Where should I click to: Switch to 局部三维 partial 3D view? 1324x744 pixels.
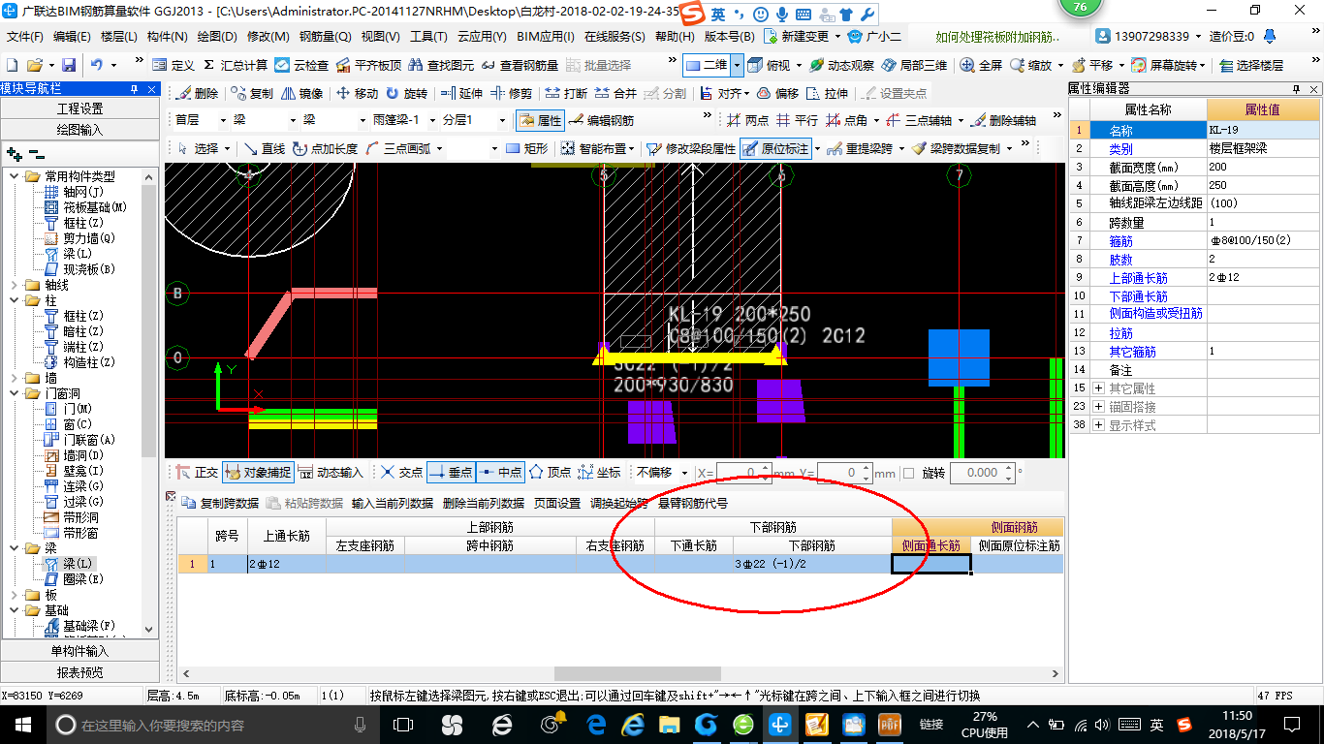pyautogui.click(x=914, y=65)
